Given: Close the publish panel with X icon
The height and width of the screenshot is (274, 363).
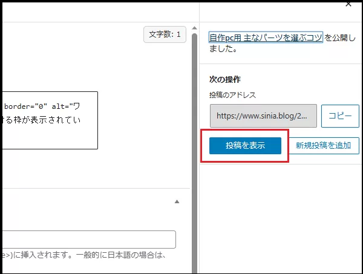Looking at the screenshot, I should pos(348,4).
